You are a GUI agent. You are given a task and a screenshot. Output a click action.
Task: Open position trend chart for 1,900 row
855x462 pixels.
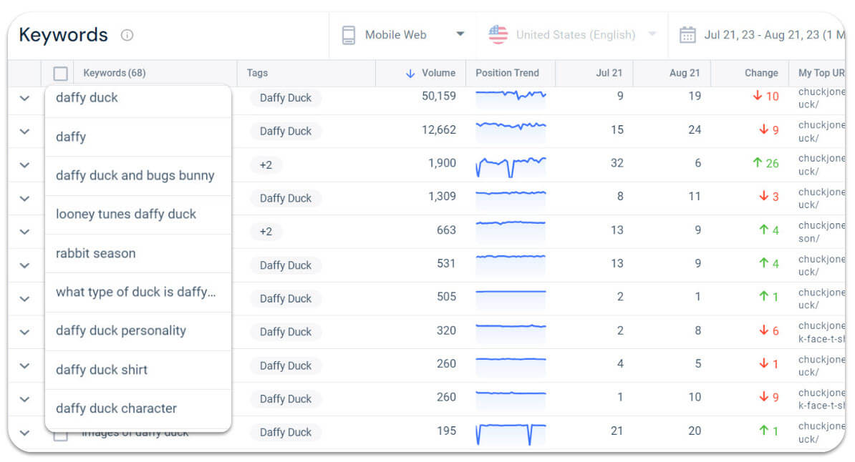coord(511,167)
